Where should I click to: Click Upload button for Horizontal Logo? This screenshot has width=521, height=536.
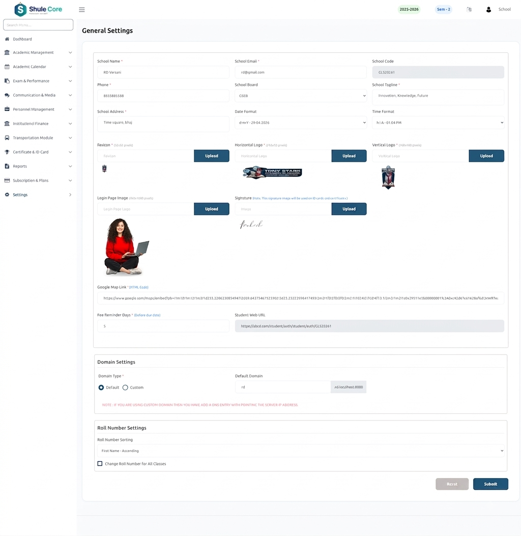coord(349,156)
